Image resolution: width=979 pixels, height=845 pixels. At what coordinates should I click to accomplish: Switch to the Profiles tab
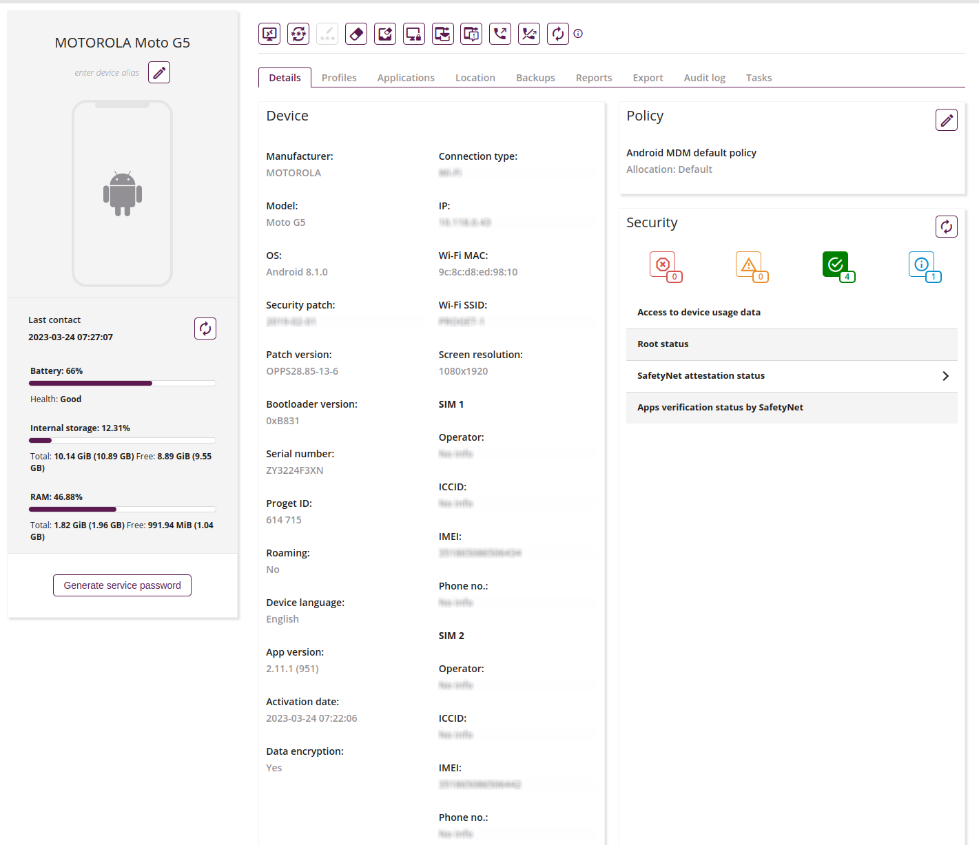click(339, 78)
